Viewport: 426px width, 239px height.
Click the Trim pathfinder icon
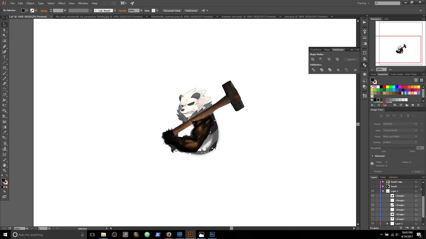click(x=322, y=70)
